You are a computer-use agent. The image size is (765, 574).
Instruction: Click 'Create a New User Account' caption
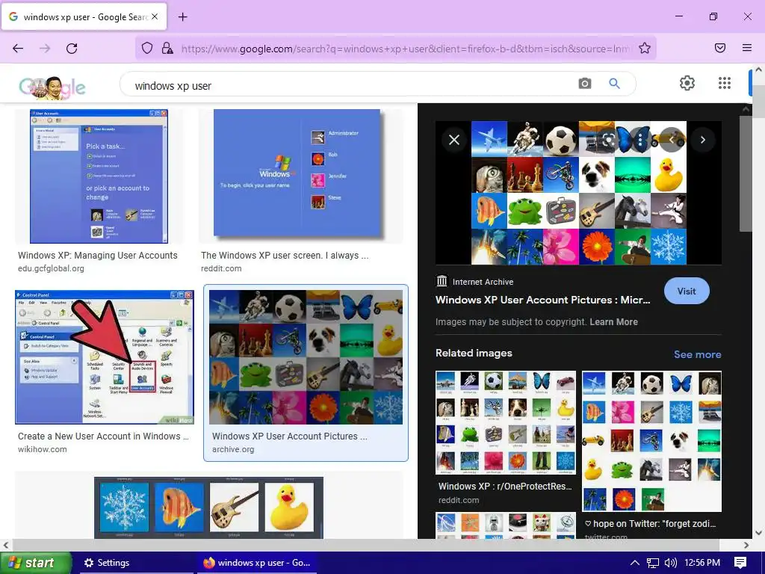(103, 436)
